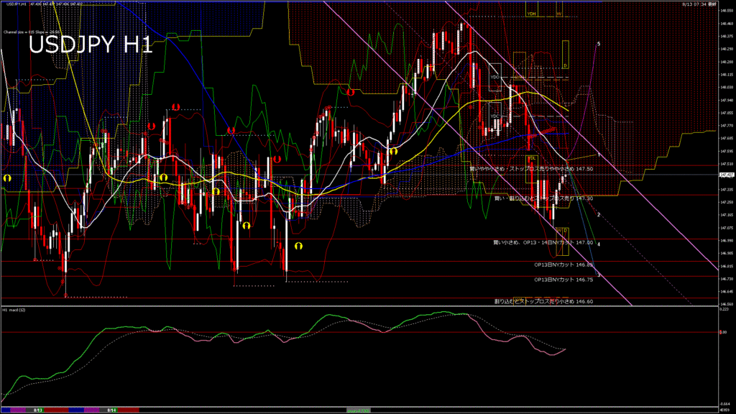The width and height of the screenshot is (736, 414).
Task: Click the current price tag on price axis
Action: click(726, 174)
